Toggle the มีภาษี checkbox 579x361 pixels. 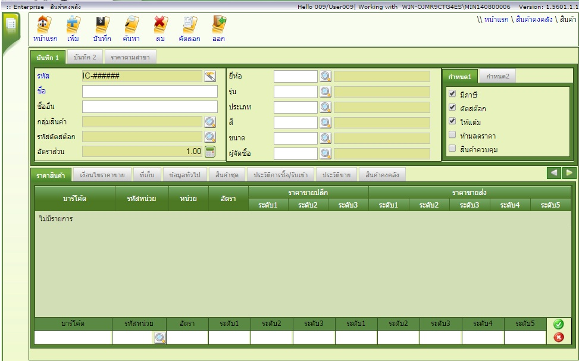tap(452, 95)
